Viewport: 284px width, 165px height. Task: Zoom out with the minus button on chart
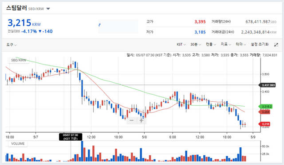click(132, 120)
